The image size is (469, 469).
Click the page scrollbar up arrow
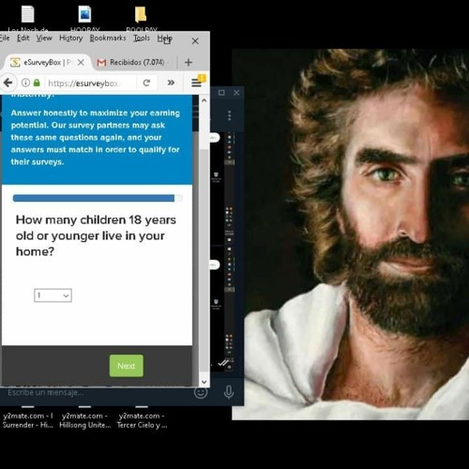(204, 100)
